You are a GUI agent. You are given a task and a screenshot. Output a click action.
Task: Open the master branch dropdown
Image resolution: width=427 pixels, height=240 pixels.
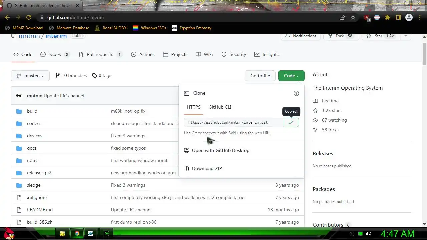tap(30, 76)
